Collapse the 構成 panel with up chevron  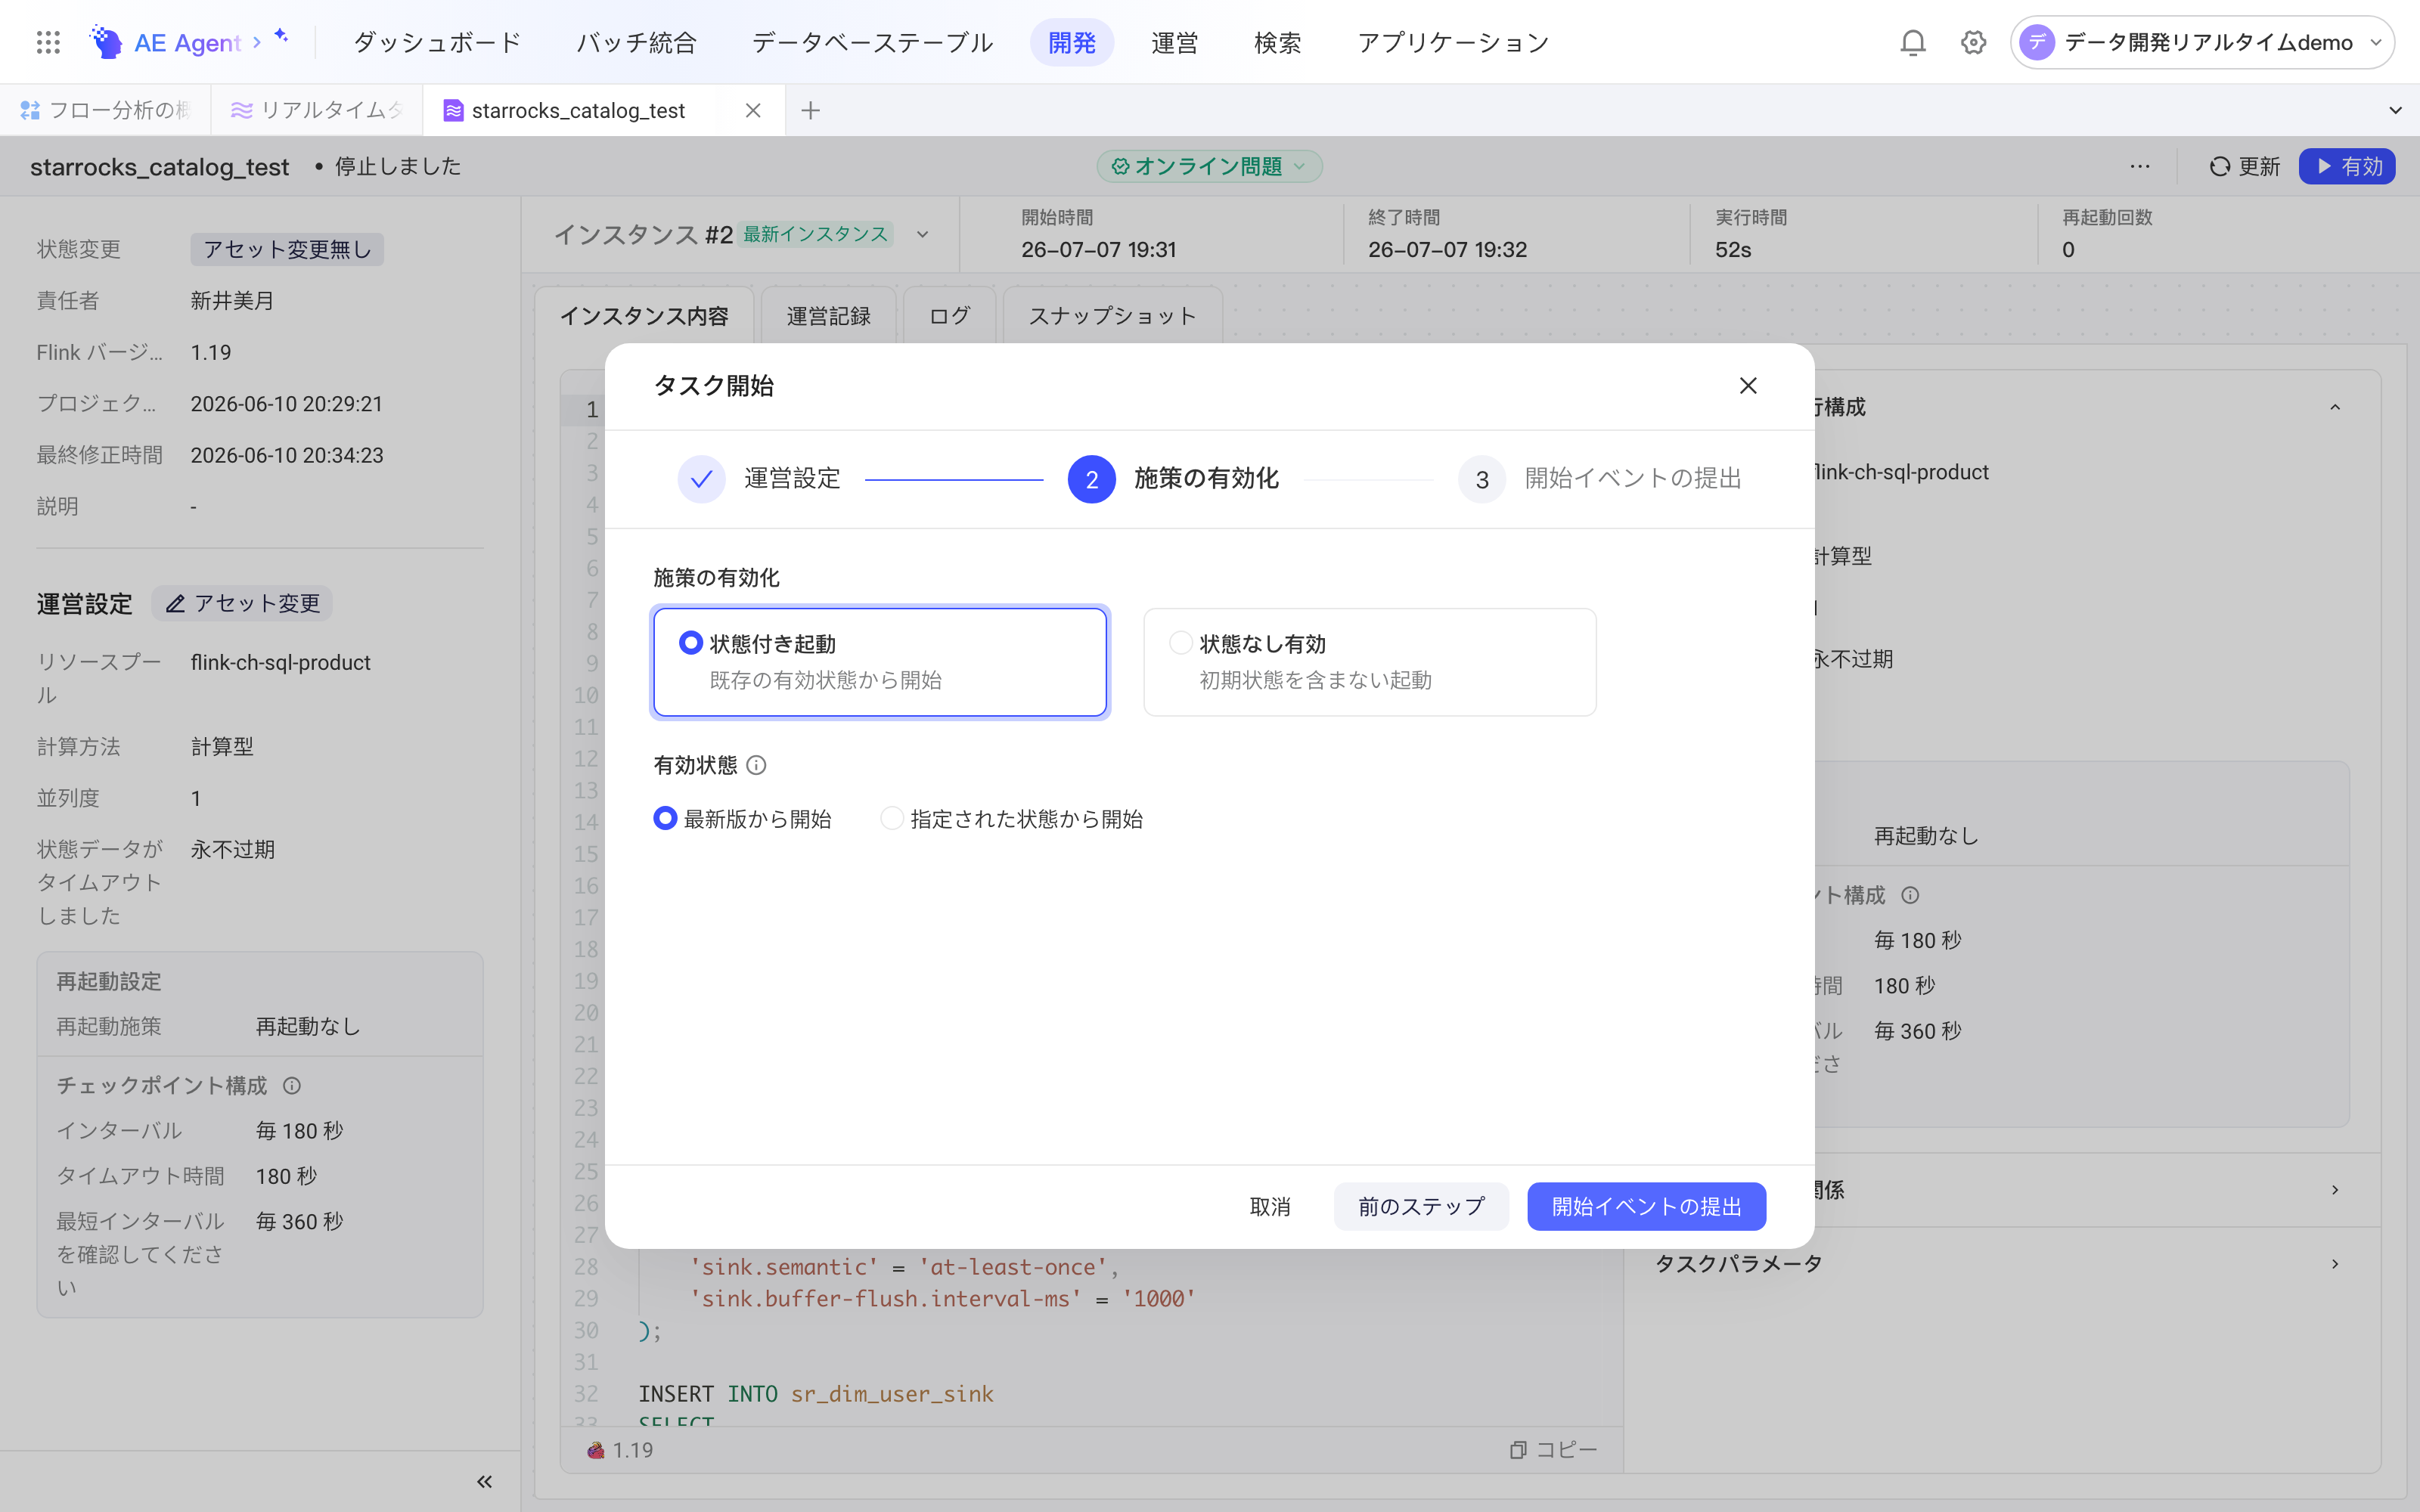click(2335, 407)
